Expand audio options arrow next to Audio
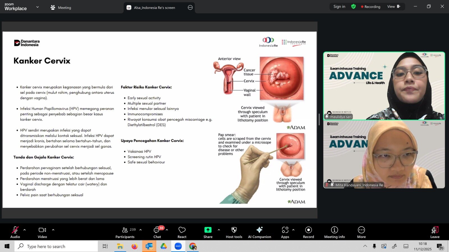The image size is (449, 252). coord(25,230)
